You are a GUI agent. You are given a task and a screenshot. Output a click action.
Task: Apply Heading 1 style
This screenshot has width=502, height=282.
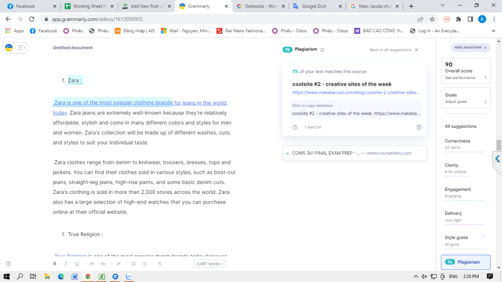click(92, 264)
